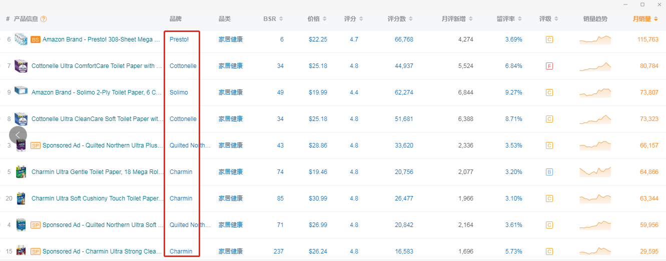The height and width of the screenshot is (261, 666).
Task: Click the help icon next to 产品信息
Action: click(x=44, y=19)
